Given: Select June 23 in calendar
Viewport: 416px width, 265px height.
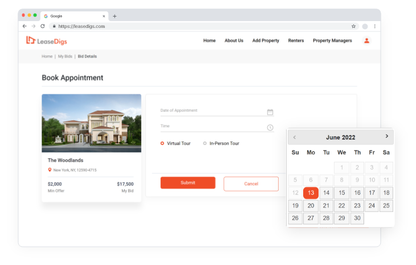Looking at the screenshot, I should [x=357, y=206].
